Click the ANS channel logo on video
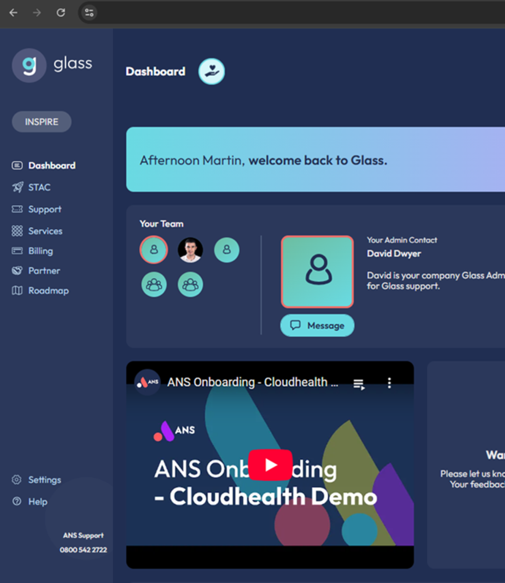This screenshot has height=583, width=505. pos(147,382)
